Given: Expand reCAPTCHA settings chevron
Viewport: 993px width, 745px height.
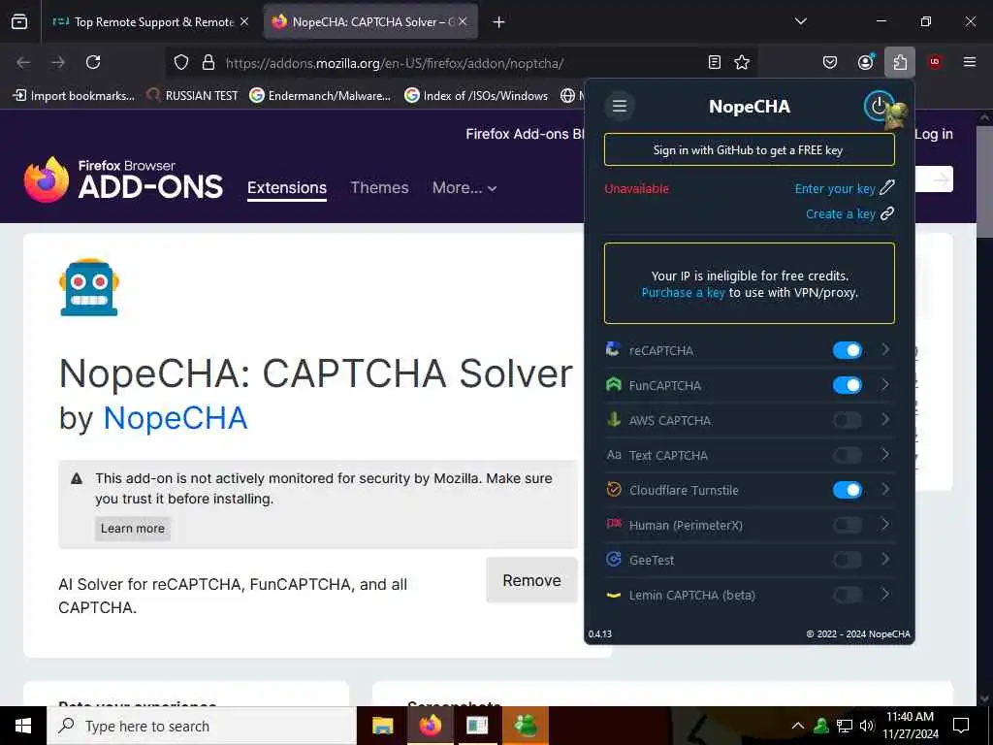Looking at the screenshot, I should tap(885, 349).
